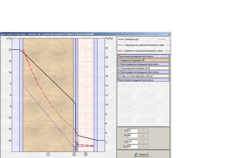Viewport: 252px width, 158px height.
Task: Click the φe exterior humidity field
Action: click(133, 146)
